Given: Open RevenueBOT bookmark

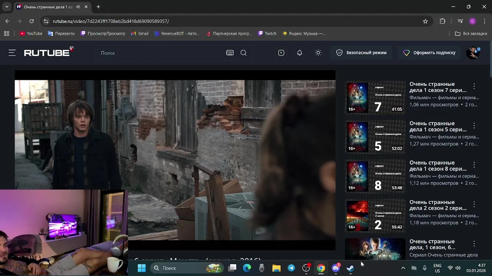Looking at the screenshot, I should (x=177, y=33).
